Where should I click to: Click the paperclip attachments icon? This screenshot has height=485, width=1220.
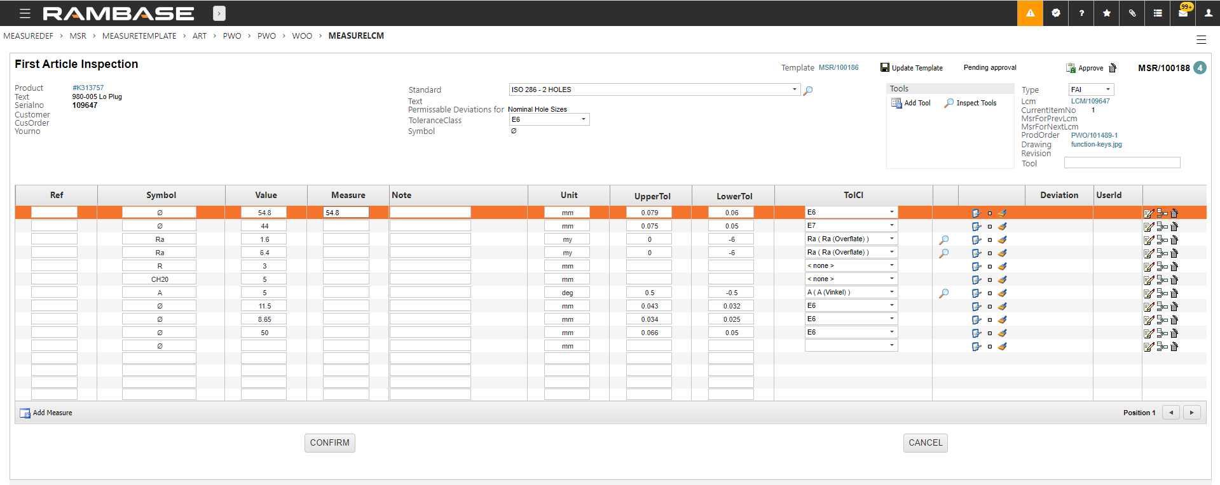[1132, 13]
